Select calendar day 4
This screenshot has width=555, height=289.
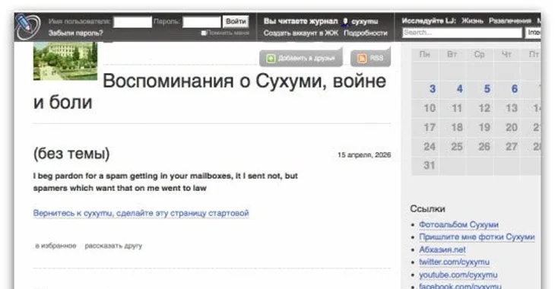tap(459, 88)
